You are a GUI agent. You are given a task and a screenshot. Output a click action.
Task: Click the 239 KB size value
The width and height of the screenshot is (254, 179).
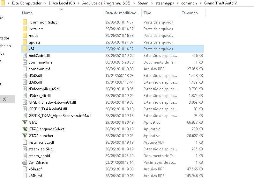click(x=197, y=129)
